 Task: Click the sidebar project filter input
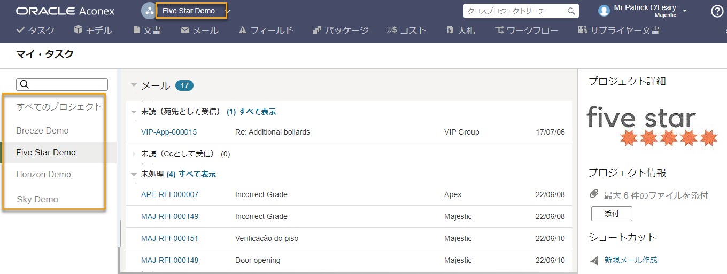click(62, 84)
